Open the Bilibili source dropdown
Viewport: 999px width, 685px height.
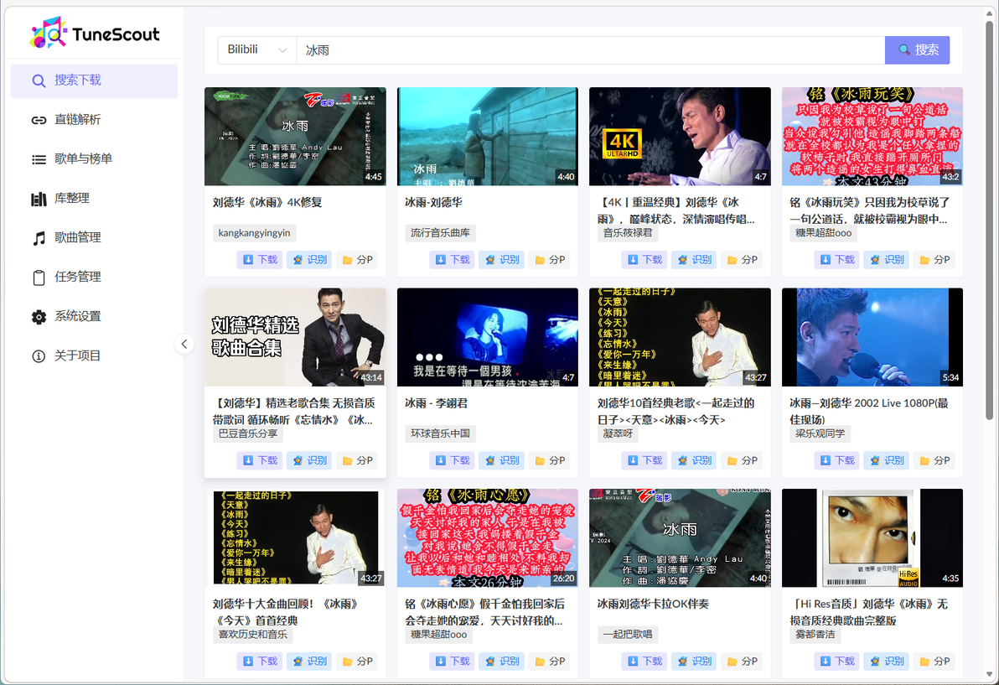(256, 49)
